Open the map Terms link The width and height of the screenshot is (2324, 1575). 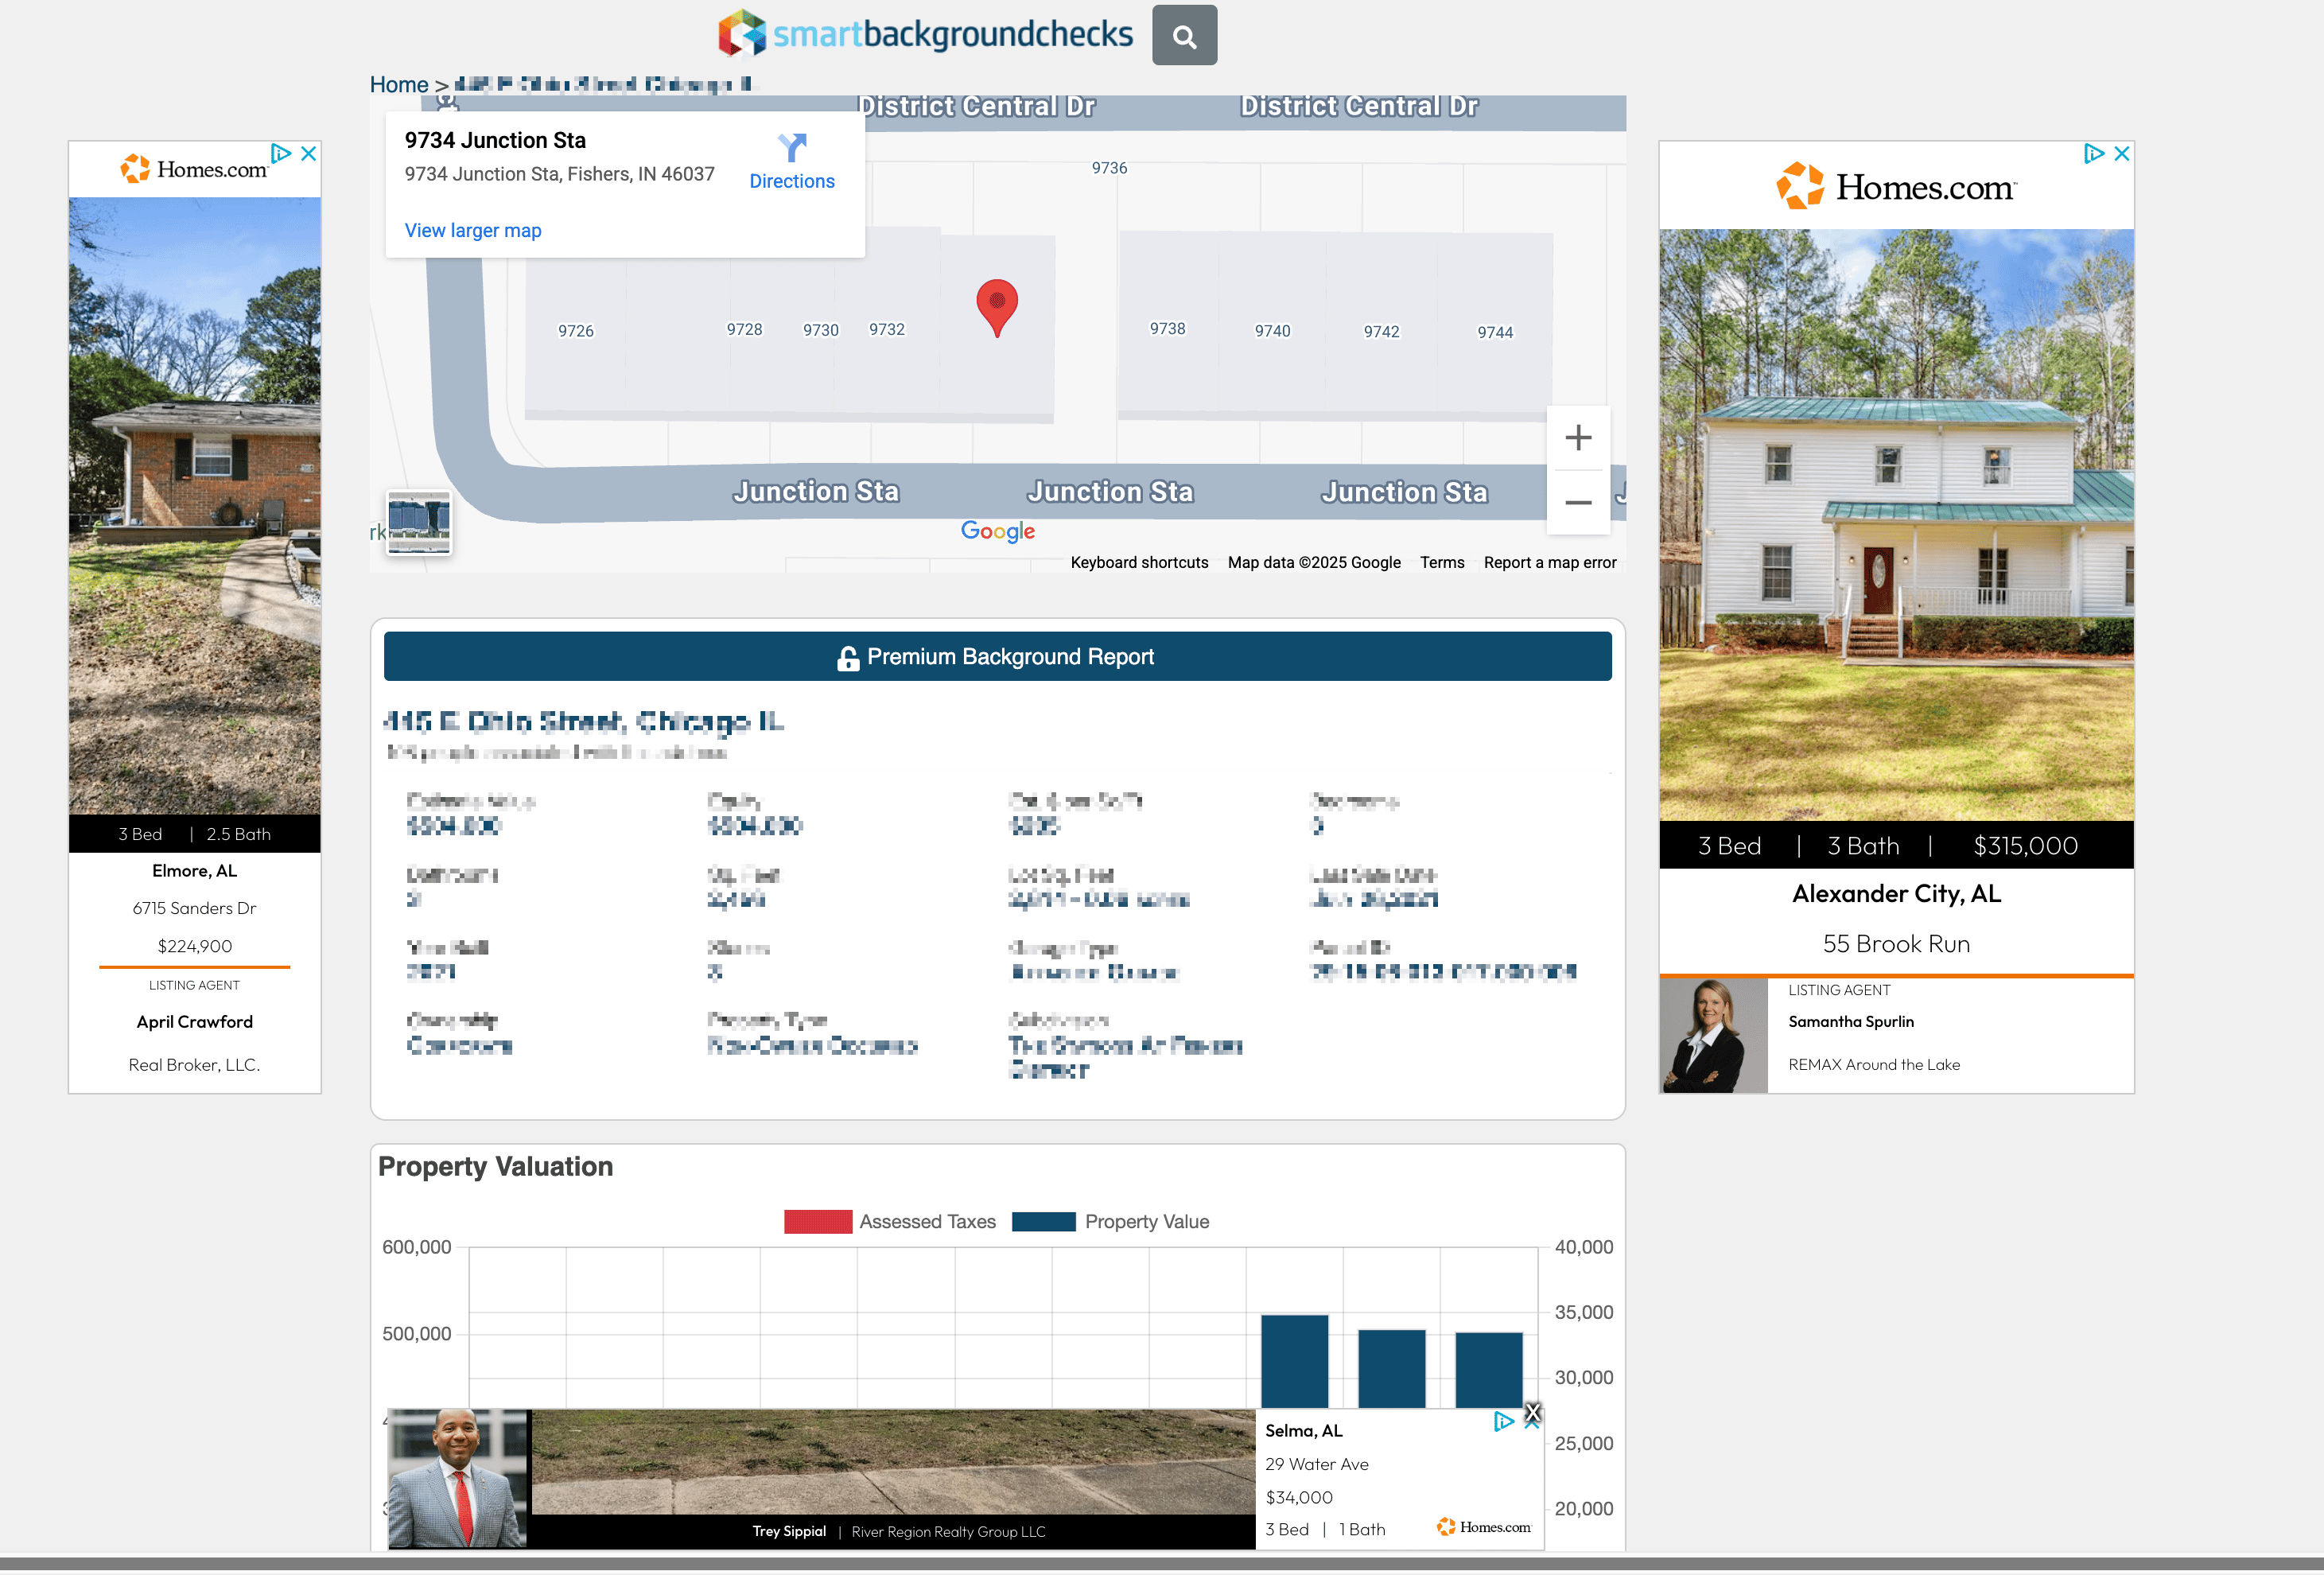(1441, 562)
